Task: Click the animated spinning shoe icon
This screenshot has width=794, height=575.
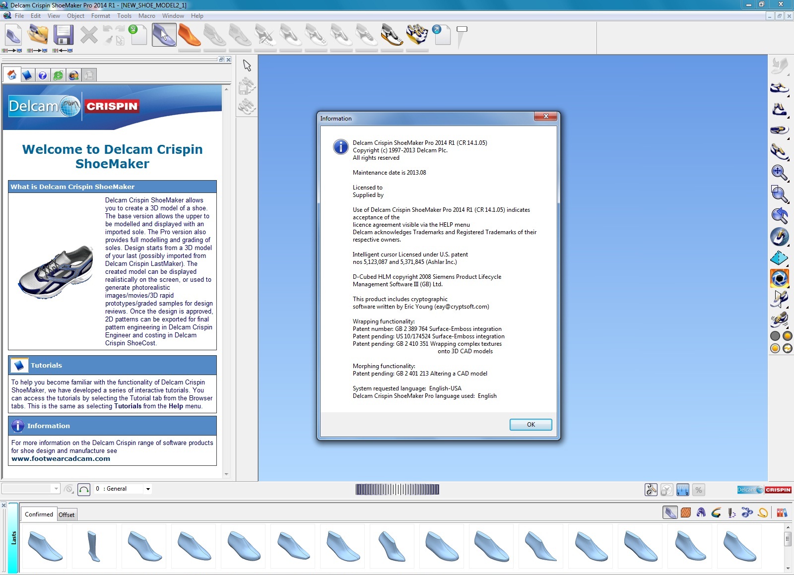Action: click(779, 319)
